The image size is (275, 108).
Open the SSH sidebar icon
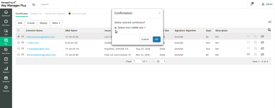6,32
